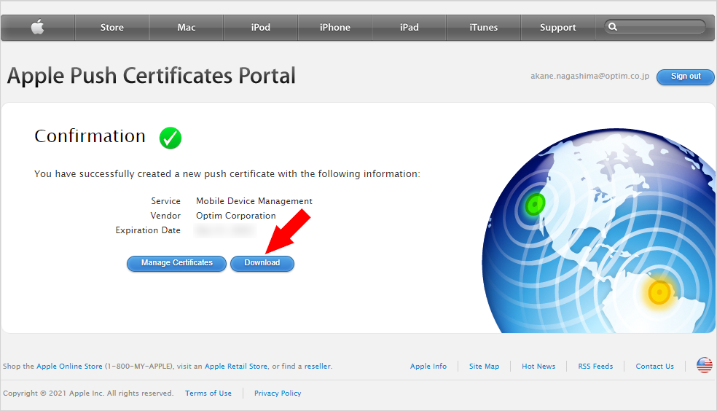Open the RSS Feeds link
Viewport: 717px width, 411px height.
point(595,367)
